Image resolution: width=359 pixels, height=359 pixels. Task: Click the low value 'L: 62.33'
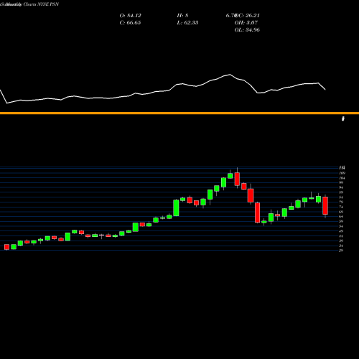pyautogui.click(x=187, y=23)
